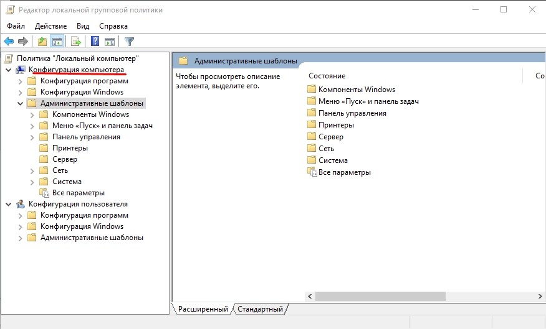Collapse the Конфигурация компьютера tree node
546x329 pixels.
[x=8, y=70]
